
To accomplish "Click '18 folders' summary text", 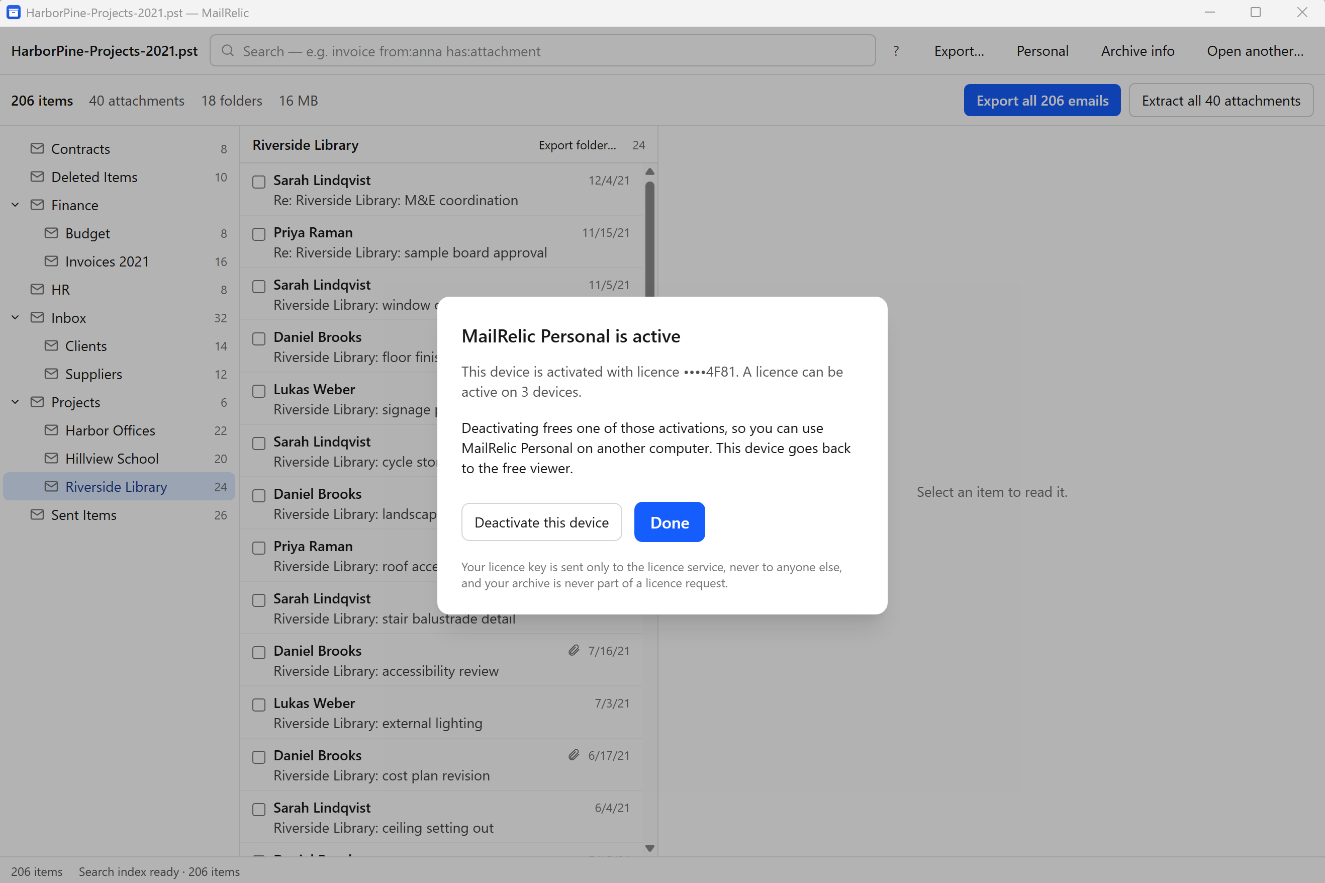I will coord(232,100).
